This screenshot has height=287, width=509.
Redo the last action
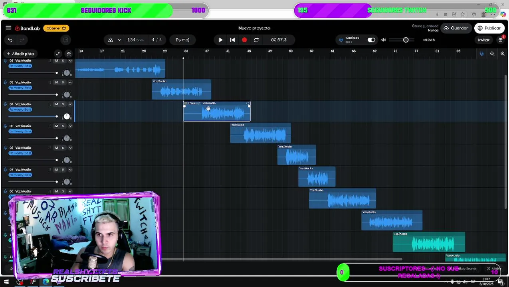coord(22,40)
